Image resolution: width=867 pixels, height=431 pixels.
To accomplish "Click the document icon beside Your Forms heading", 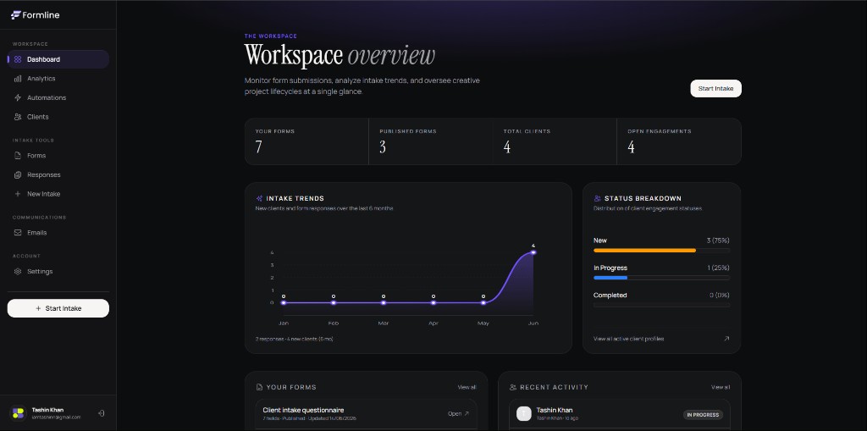I will 259,387.
